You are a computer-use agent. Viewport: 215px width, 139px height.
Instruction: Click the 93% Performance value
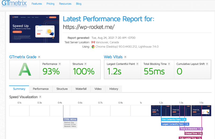point(51,71)
